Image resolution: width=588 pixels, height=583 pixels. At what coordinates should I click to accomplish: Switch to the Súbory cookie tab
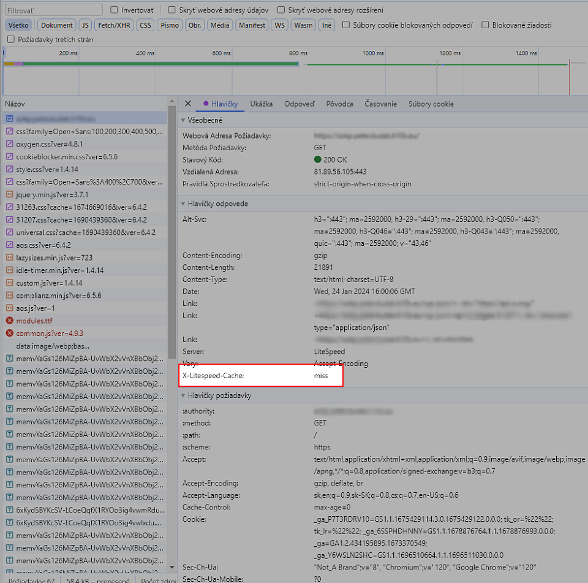(x=431, y=104)
